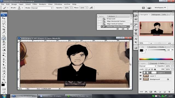Viewport: 175px width, 98px height.
Task: Open the Filter menu
Action: 35,4
